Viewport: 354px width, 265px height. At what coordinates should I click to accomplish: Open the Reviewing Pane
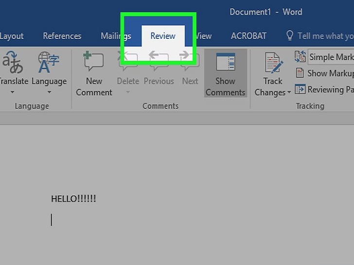coord(325,89)
